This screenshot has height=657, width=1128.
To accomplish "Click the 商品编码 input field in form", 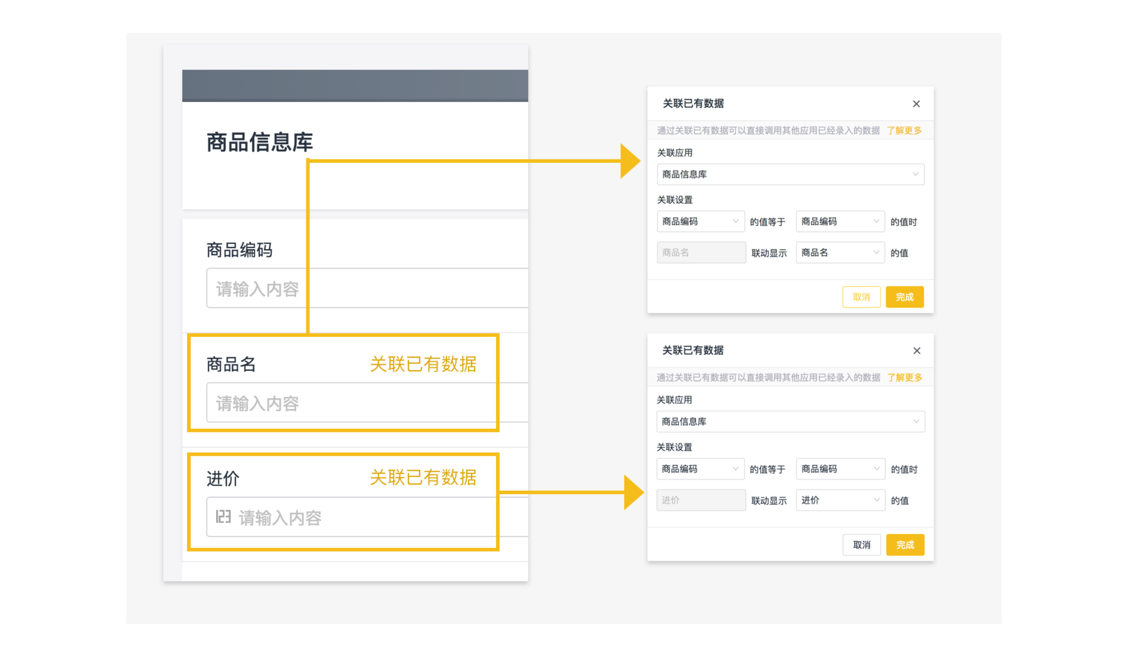I will tap(367, 288).
